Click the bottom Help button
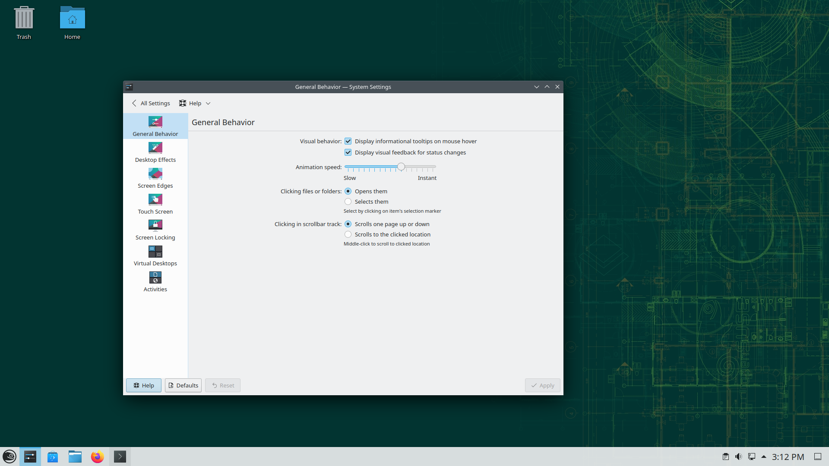 (144, 385)
